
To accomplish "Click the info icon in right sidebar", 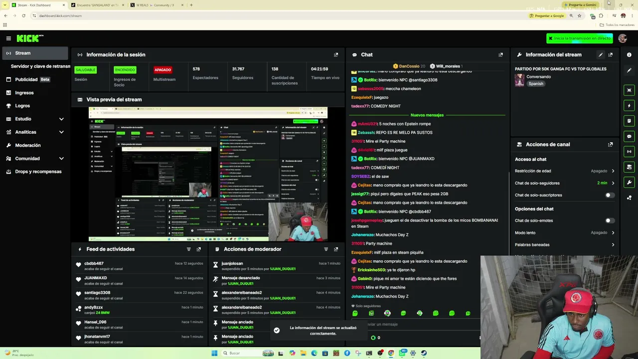I will (x=629, y=55).
